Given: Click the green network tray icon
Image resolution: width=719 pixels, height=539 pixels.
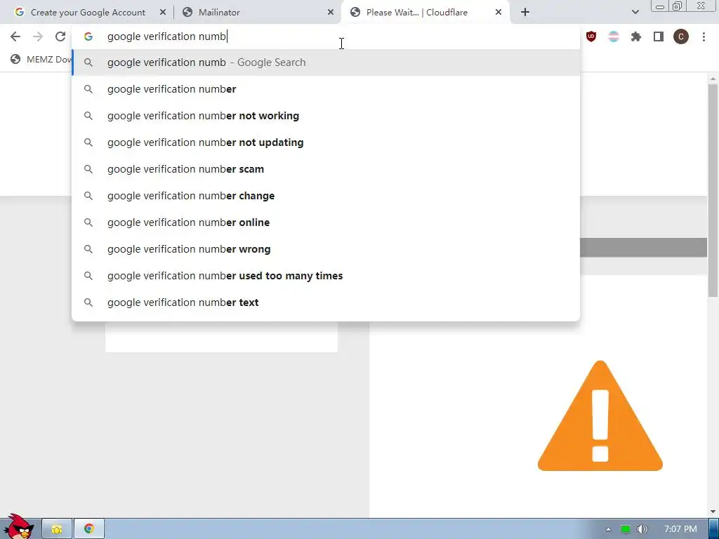Looking at the screenshot, I should (x=625, y=529).
